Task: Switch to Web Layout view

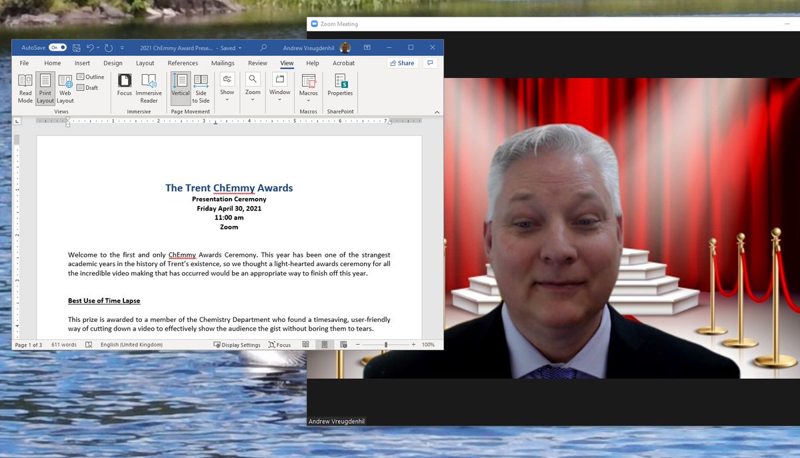Action: pos(65,88)
